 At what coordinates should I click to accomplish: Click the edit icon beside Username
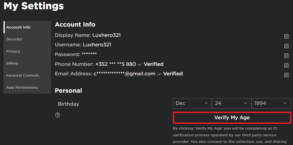[x=287, y=46]
